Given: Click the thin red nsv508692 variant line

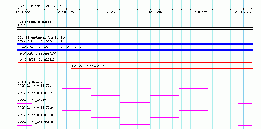Looking at the screenshot, I should [x=135, y=56].
